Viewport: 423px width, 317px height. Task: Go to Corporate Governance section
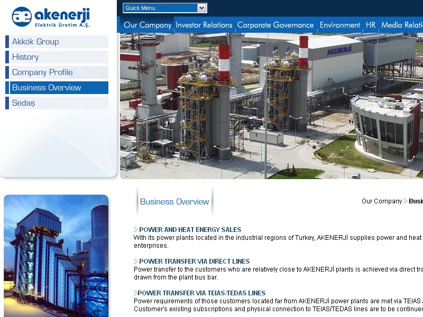click(x=275, y=25)
